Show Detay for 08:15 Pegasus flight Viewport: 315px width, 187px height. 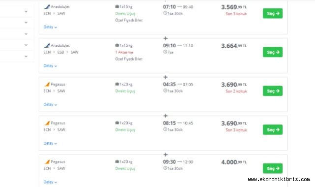[50, 143]
